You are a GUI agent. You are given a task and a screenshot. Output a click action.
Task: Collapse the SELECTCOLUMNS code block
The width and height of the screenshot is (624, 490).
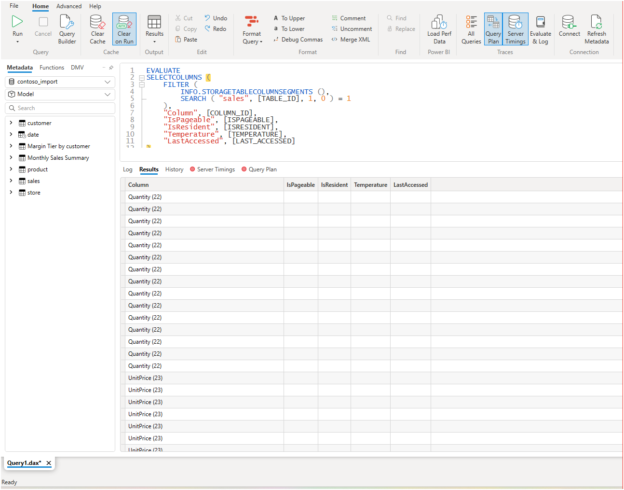(142, 78)
